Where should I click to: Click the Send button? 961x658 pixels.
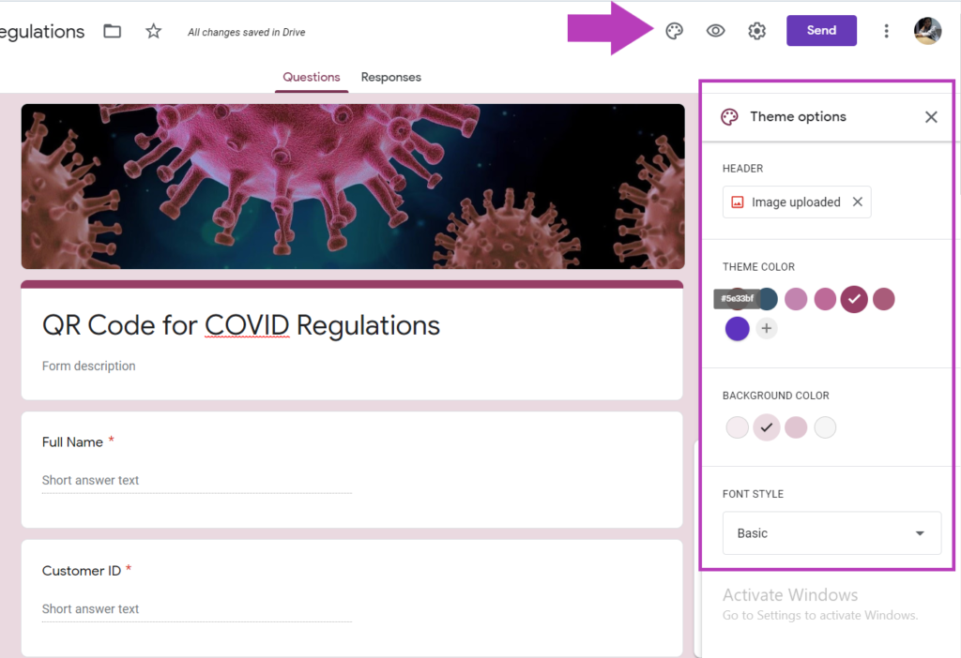click(821, 31)
